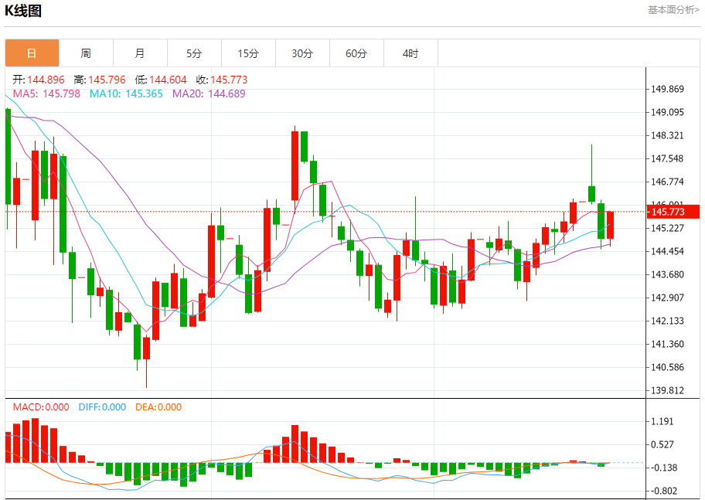Screen dimensions: 705x500
Task: Switch to the 4时 chart tab
Action: click(x=410, y=53)
